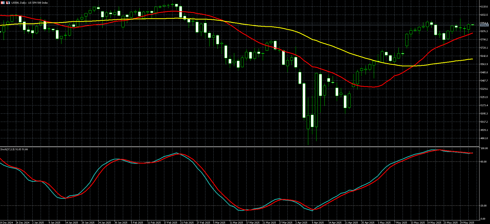
Task: Click the current price label 5934.2
Action: 484,25
